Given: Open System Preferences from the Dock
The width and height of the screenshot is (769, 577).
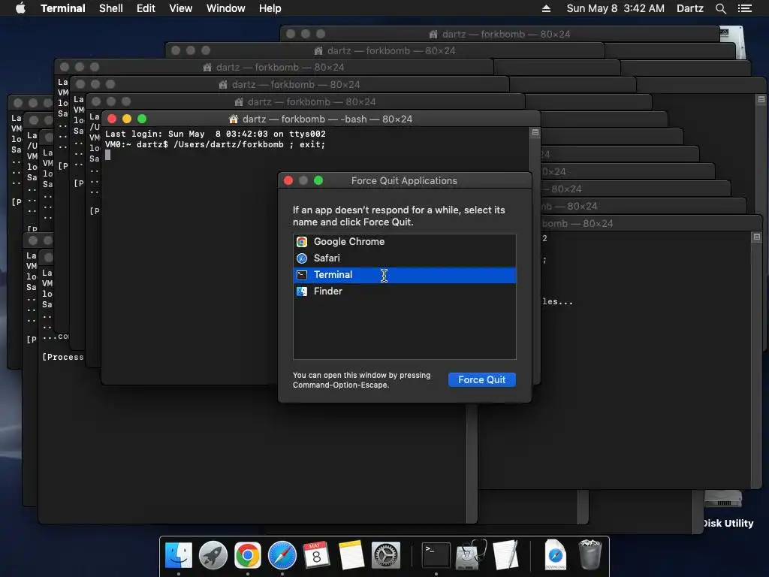Looking at the screenshot, I should tap(386, 555).
